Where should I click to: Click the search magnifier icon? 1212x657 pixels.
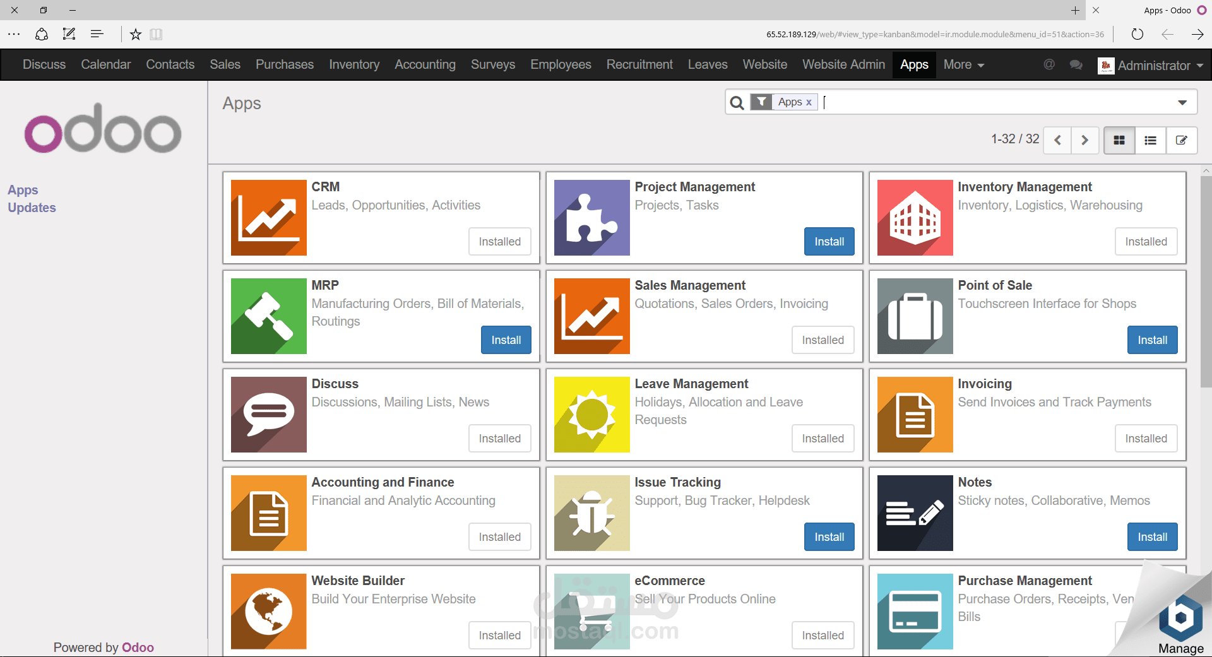pos(736,102)
